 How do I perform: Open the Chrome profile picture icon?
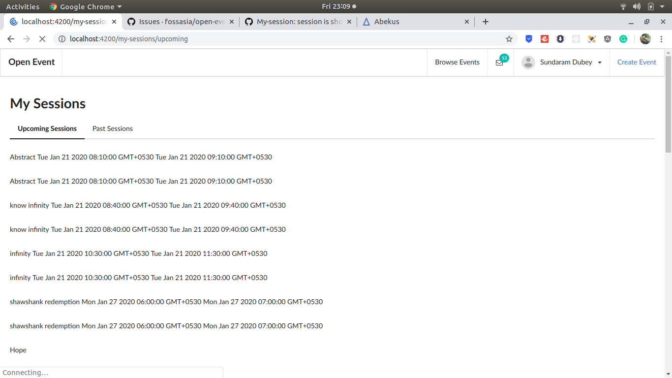[x=645, y=39]
